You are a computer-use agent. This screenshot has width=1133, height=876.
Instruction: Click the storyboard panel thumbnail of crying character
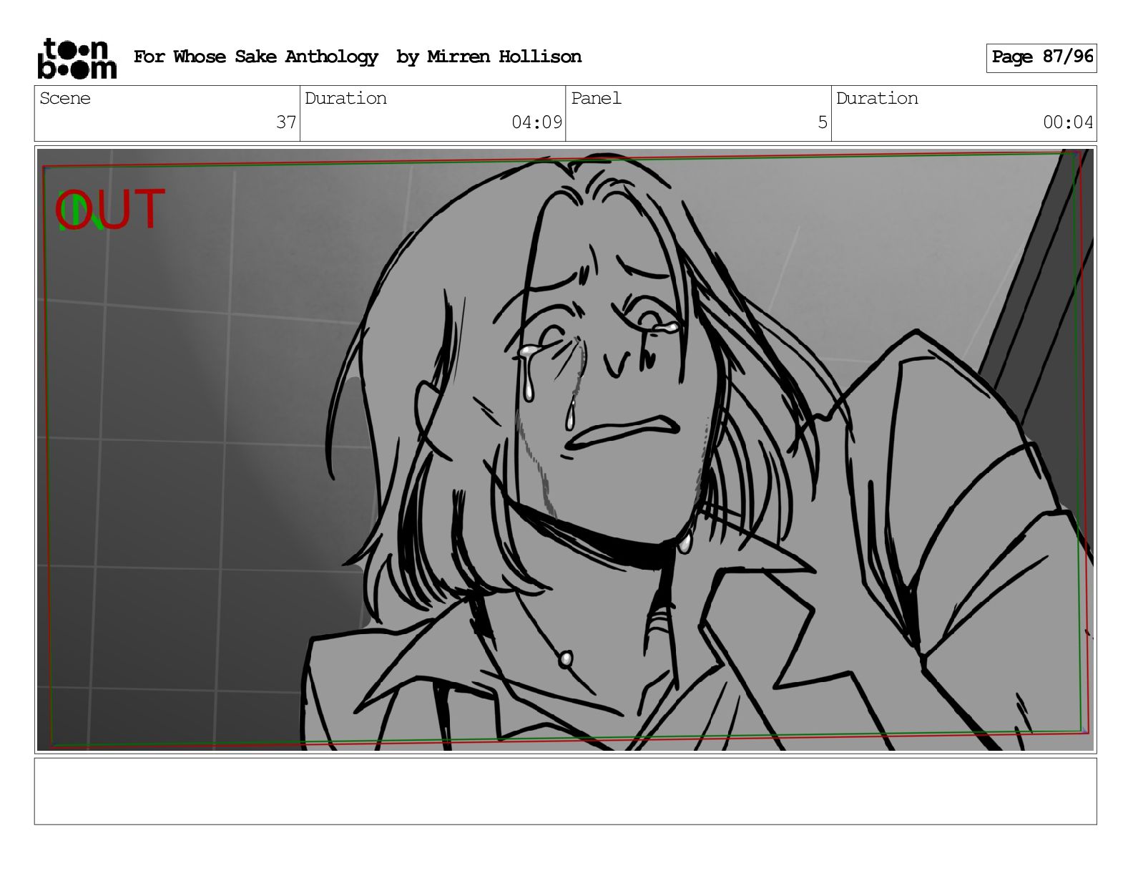coord(566,449)
